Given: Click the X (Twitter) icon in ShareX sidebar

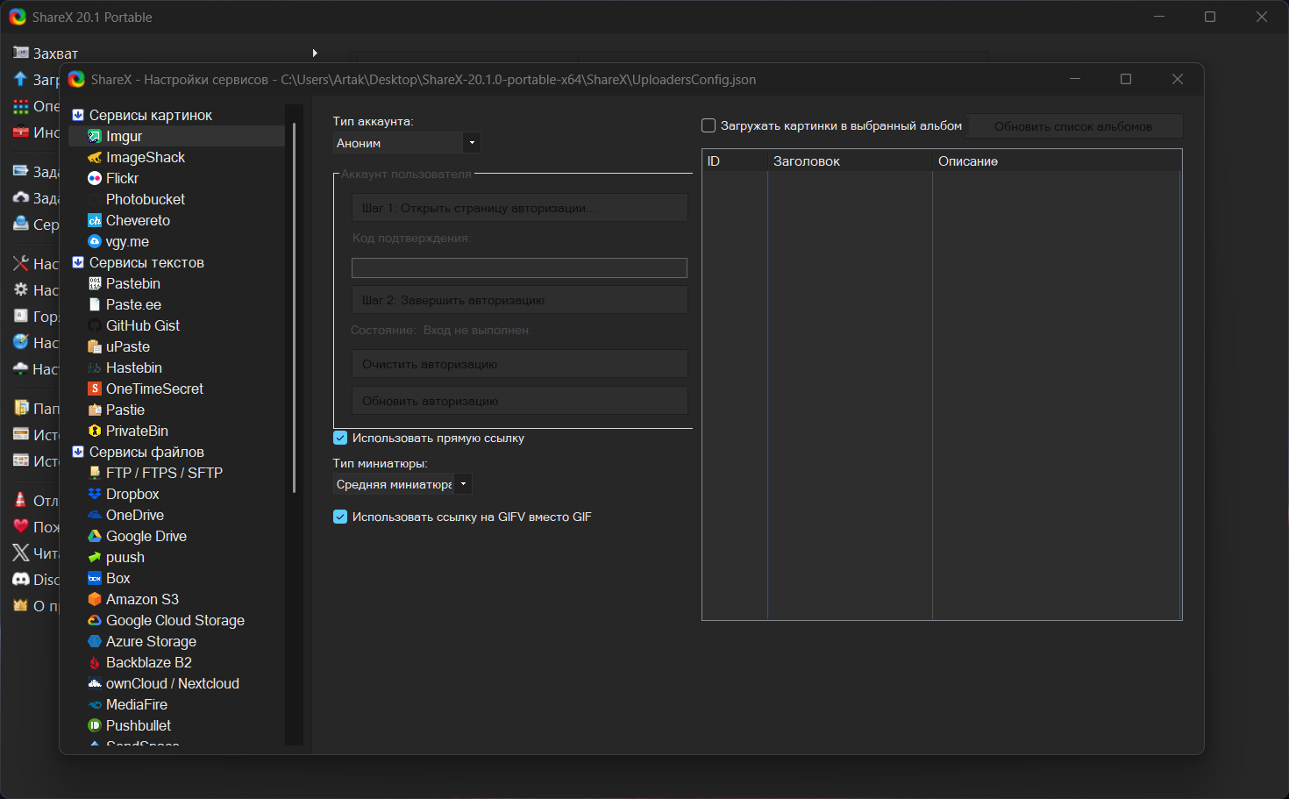Looking at the screenshot, I should (x=21, y=553).
